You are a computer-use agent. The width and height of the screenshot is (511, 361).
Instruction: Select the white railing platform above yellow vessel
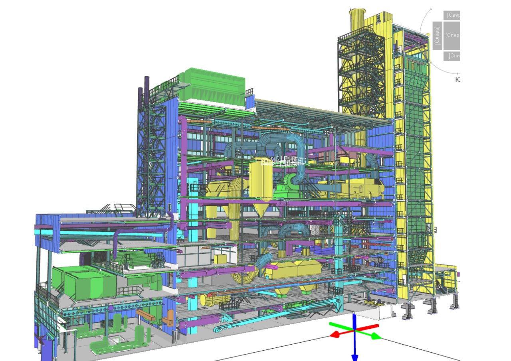pyautogui.click(x=283, y=161)
